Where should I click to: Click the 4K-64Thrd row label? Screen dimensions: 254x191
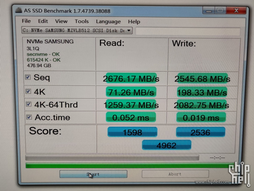click(56, 104)
